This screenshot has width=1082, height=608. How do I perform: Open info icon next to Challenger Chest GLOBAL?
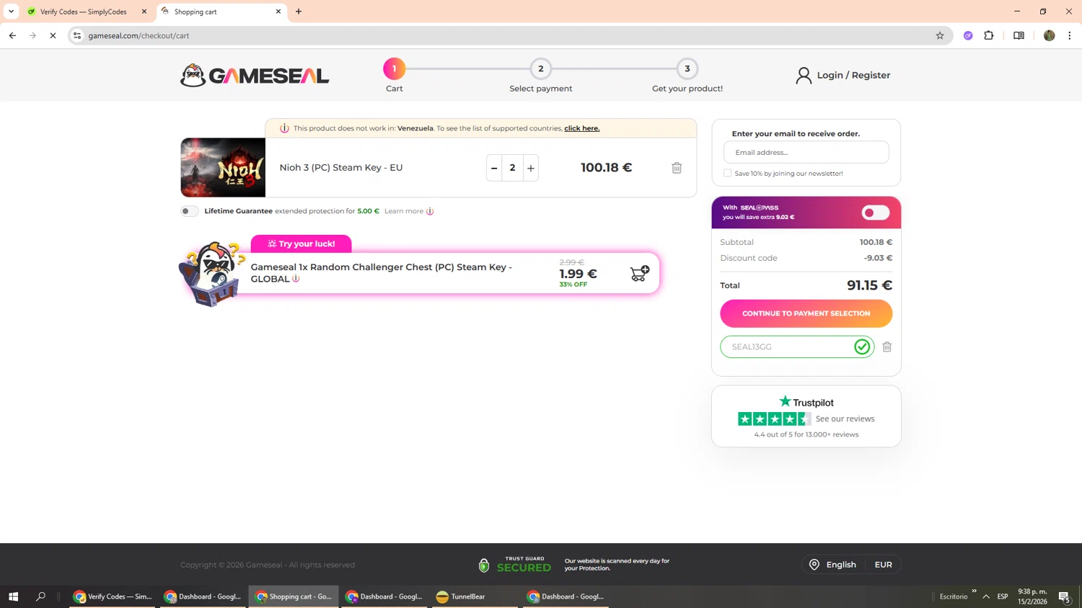coord(296,279)
